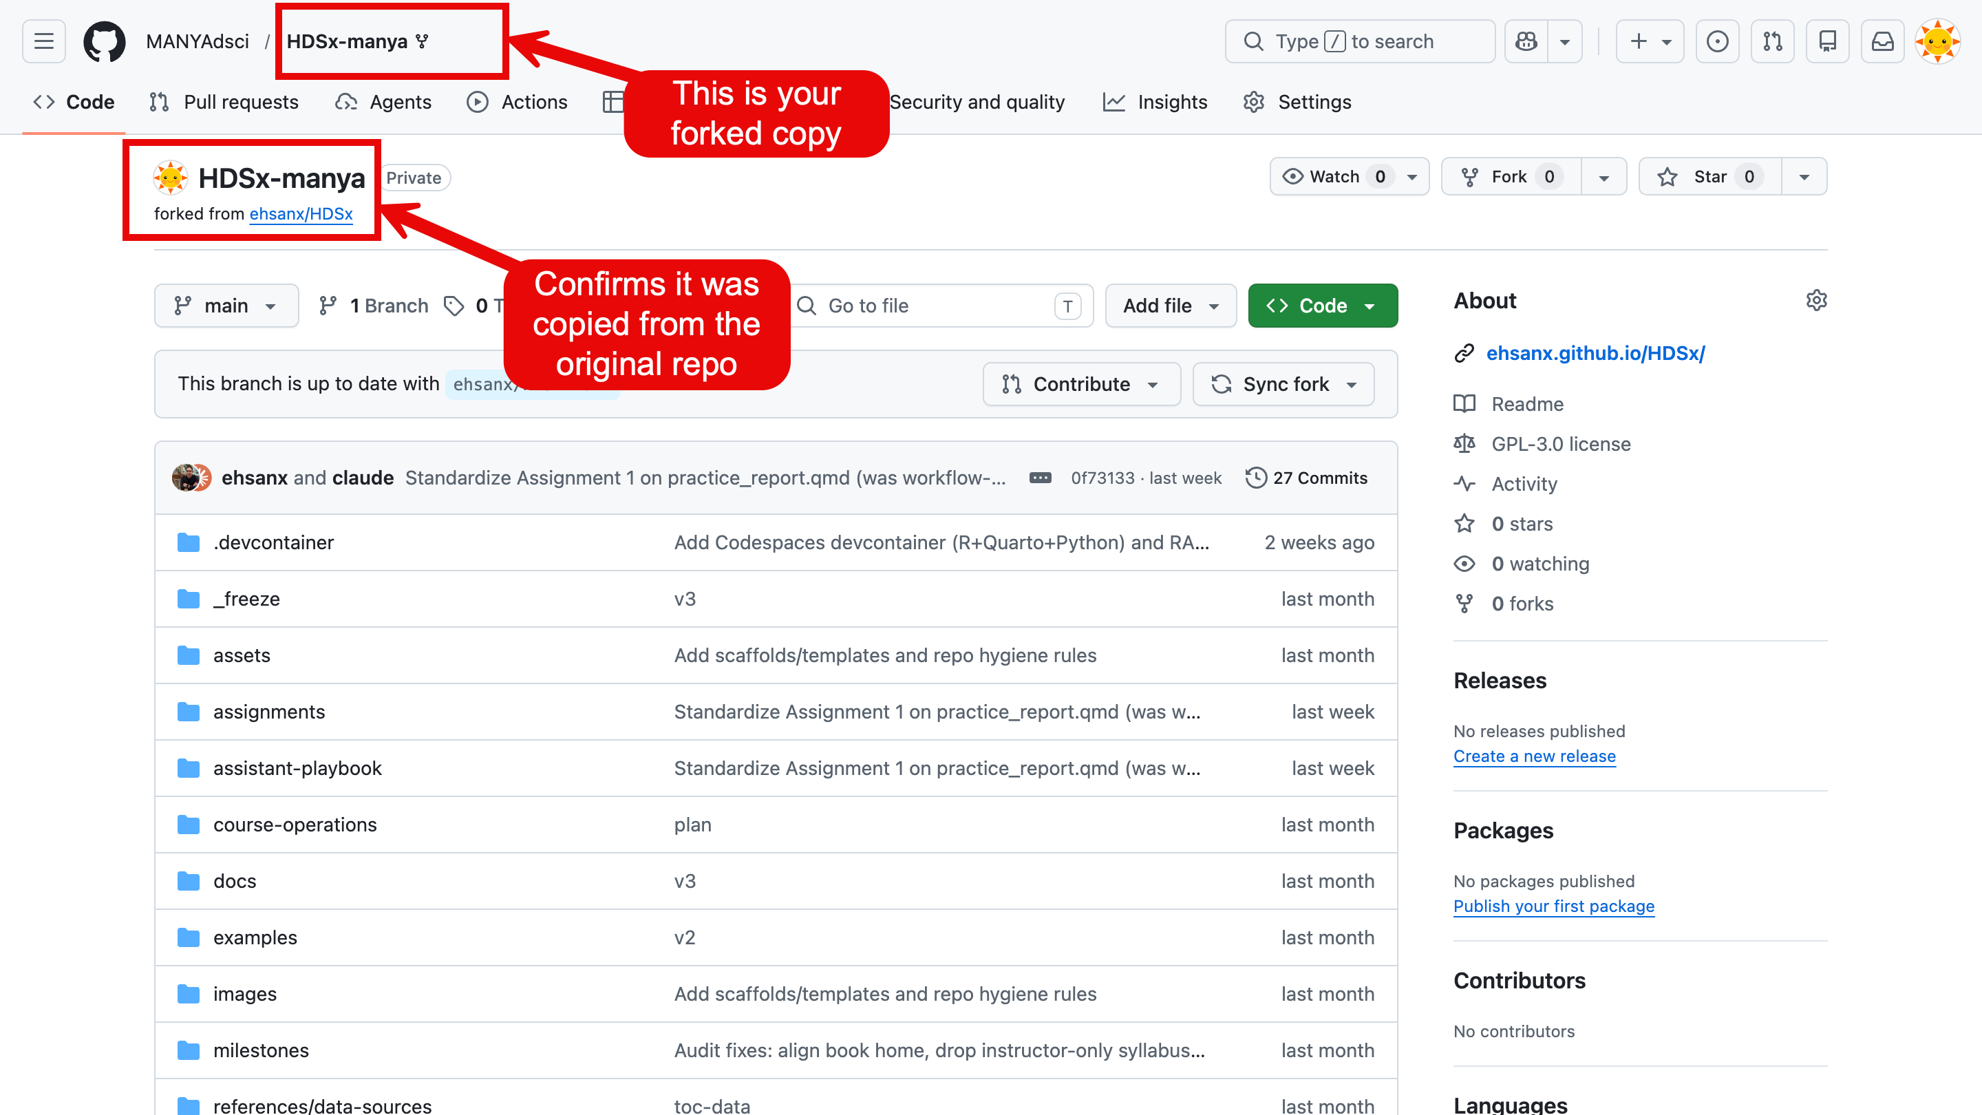
Task: Open the milestones folder
Action: [261, 1050]
